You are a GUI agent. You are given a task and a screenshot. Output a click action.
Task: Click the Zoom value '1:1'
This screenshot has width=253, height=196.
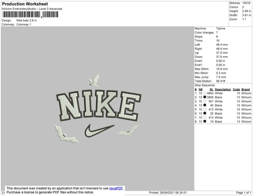click(x=244, y=19)
